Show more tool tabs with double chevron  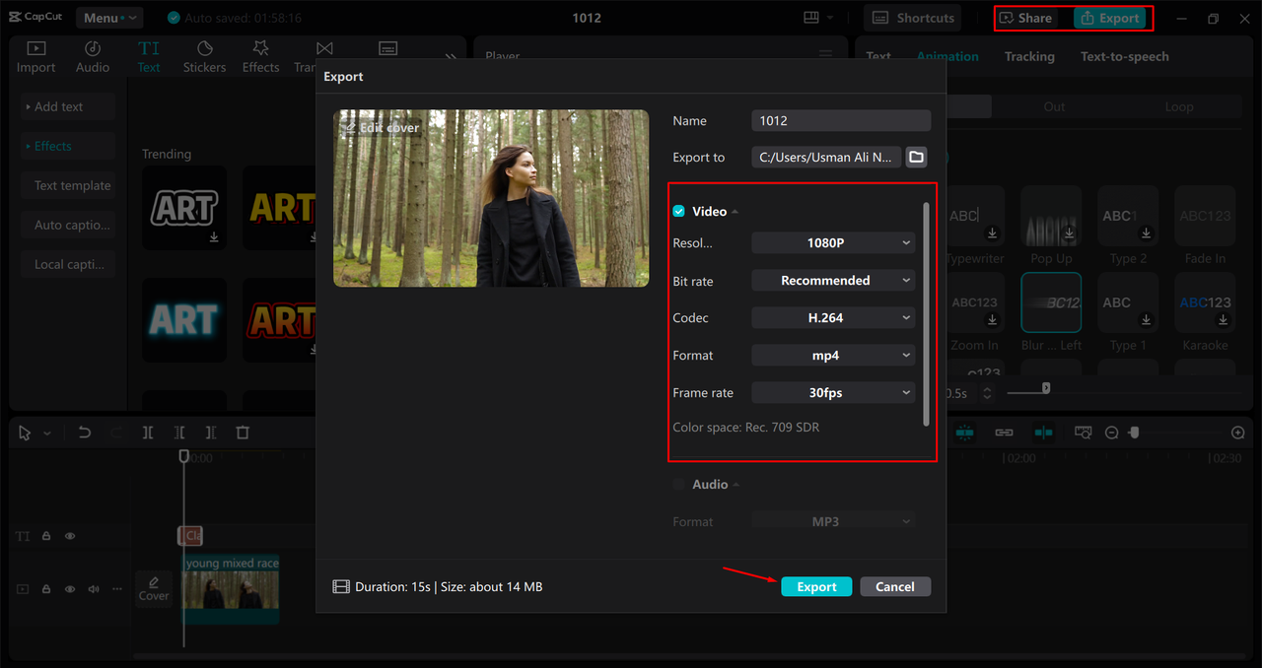[x=451, y=57]
